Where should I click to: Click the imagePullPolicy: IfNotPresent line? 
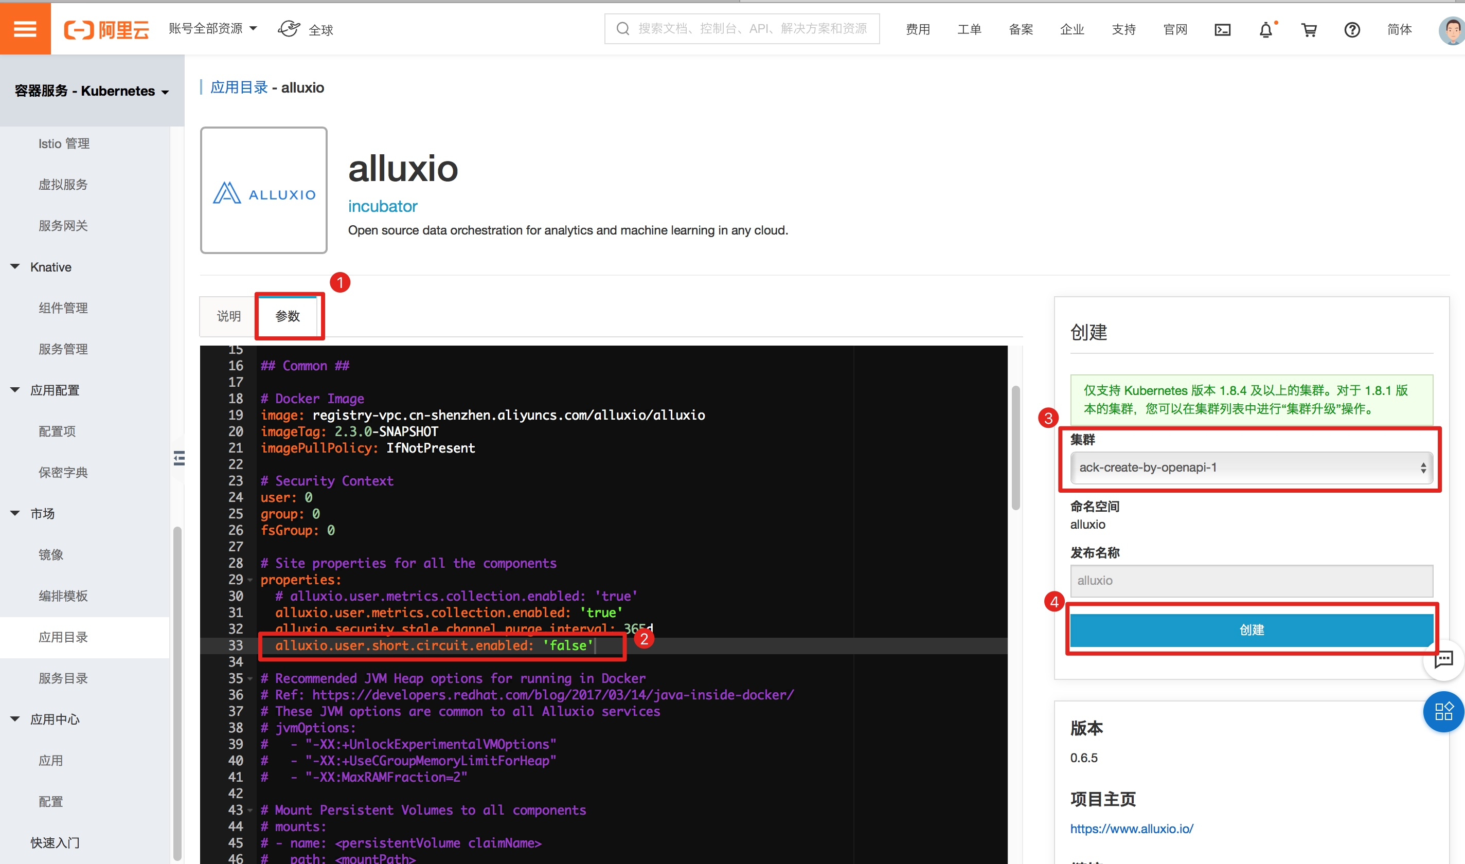click(367, 448)
